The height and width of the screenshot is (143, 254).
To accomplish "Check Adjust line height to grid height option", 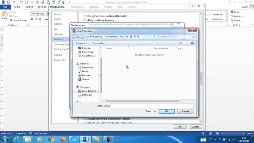I will (85, 119).
